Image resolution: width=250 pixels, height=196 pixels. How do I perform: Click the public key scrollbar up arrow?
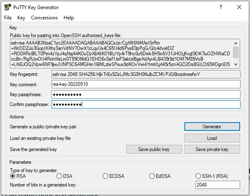coord(236,43)
